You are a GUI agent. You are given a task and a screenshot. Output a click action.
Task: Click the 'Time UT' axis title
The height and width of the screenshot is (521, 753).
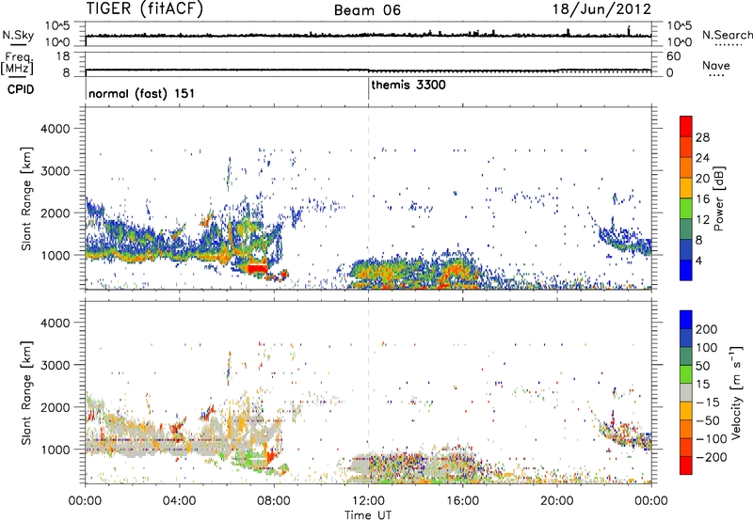point(368,515)
